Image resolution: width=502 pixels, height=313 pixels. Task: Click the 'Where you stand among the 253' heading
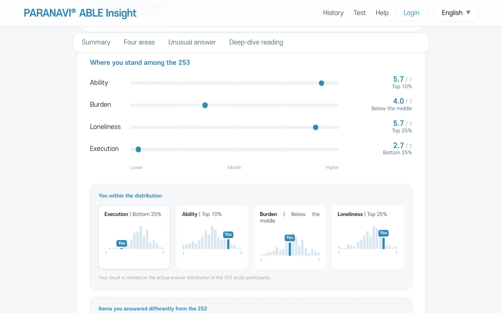coord(140,63)
